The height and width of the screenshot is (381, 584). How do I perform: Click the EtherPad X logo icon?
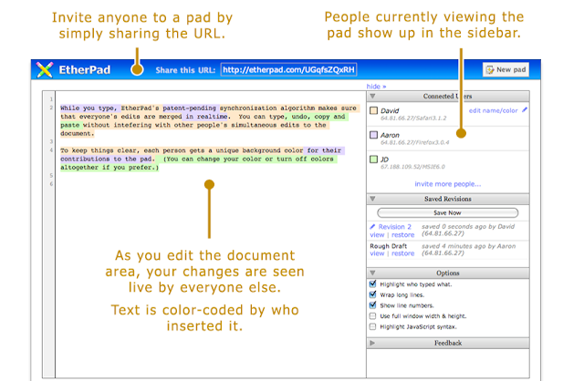pyautogui.click(x=45, y=70)
